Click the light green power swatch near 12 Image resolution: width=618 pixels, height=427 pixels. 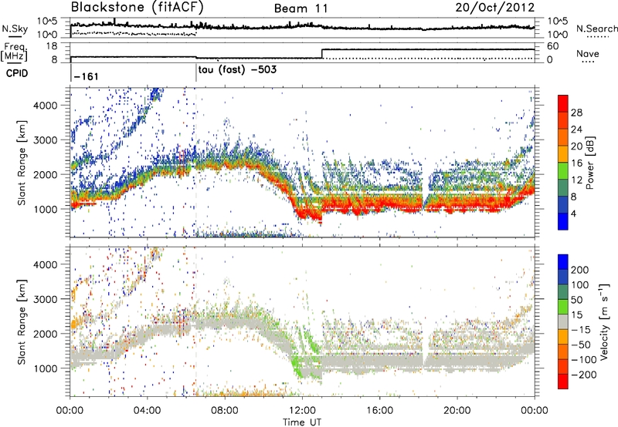[x=563, y=171]
